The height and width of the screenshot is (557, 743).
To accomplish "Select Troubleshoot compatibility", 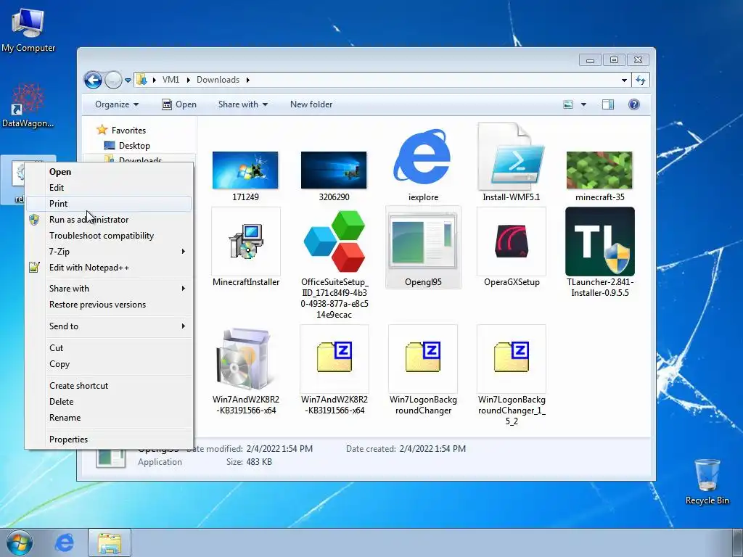I will coord(109,236).
